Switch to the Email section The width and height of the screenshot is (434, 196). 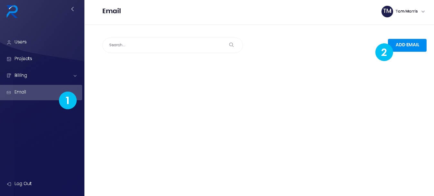click(20, 92)
